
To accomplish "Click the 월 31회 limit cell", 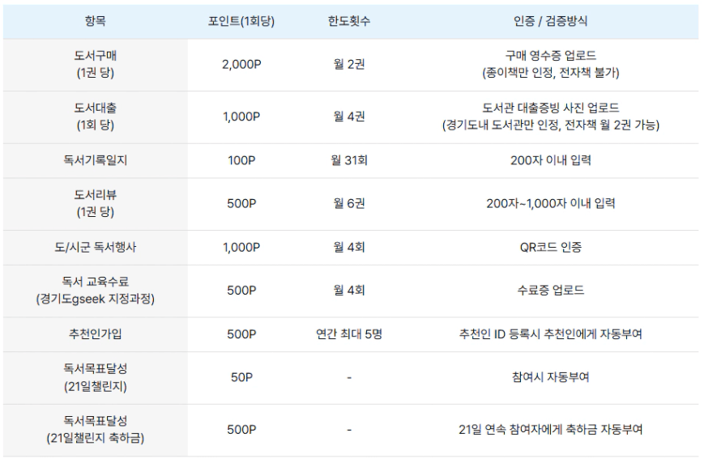I will click(348, 160).
